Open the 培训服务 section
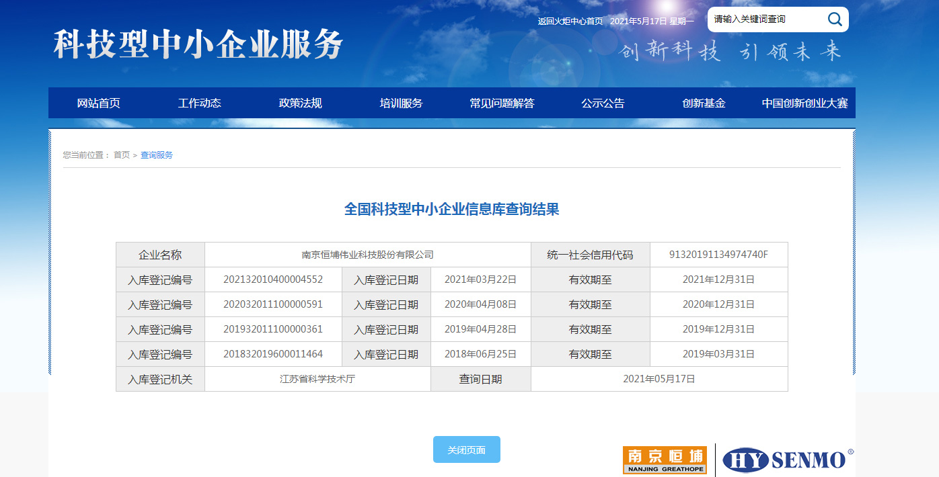Screen dimensions: 939x477 pos(400,103)
